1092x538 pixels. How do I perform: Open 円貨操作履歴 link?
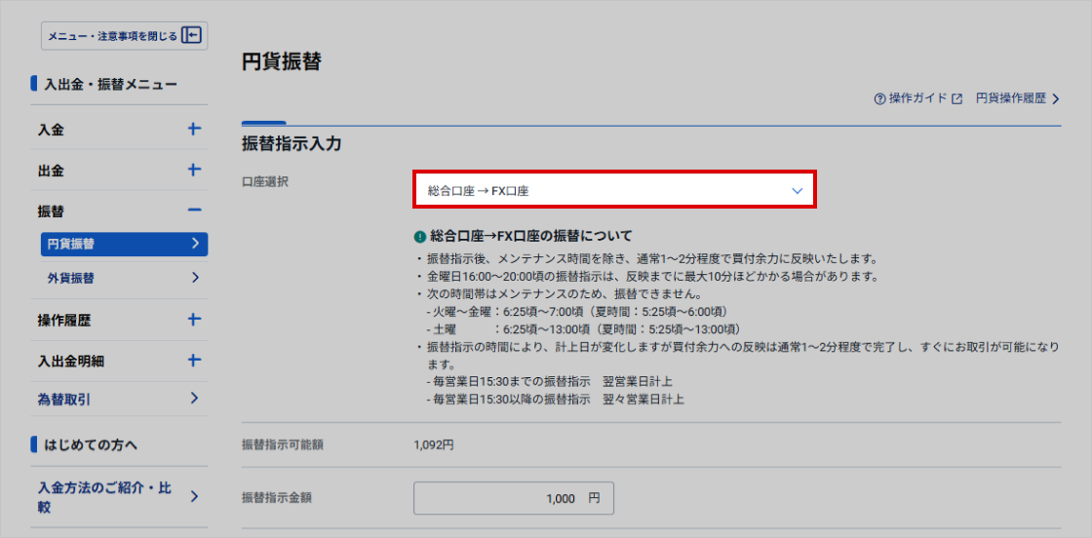[x=1017, y=98]
